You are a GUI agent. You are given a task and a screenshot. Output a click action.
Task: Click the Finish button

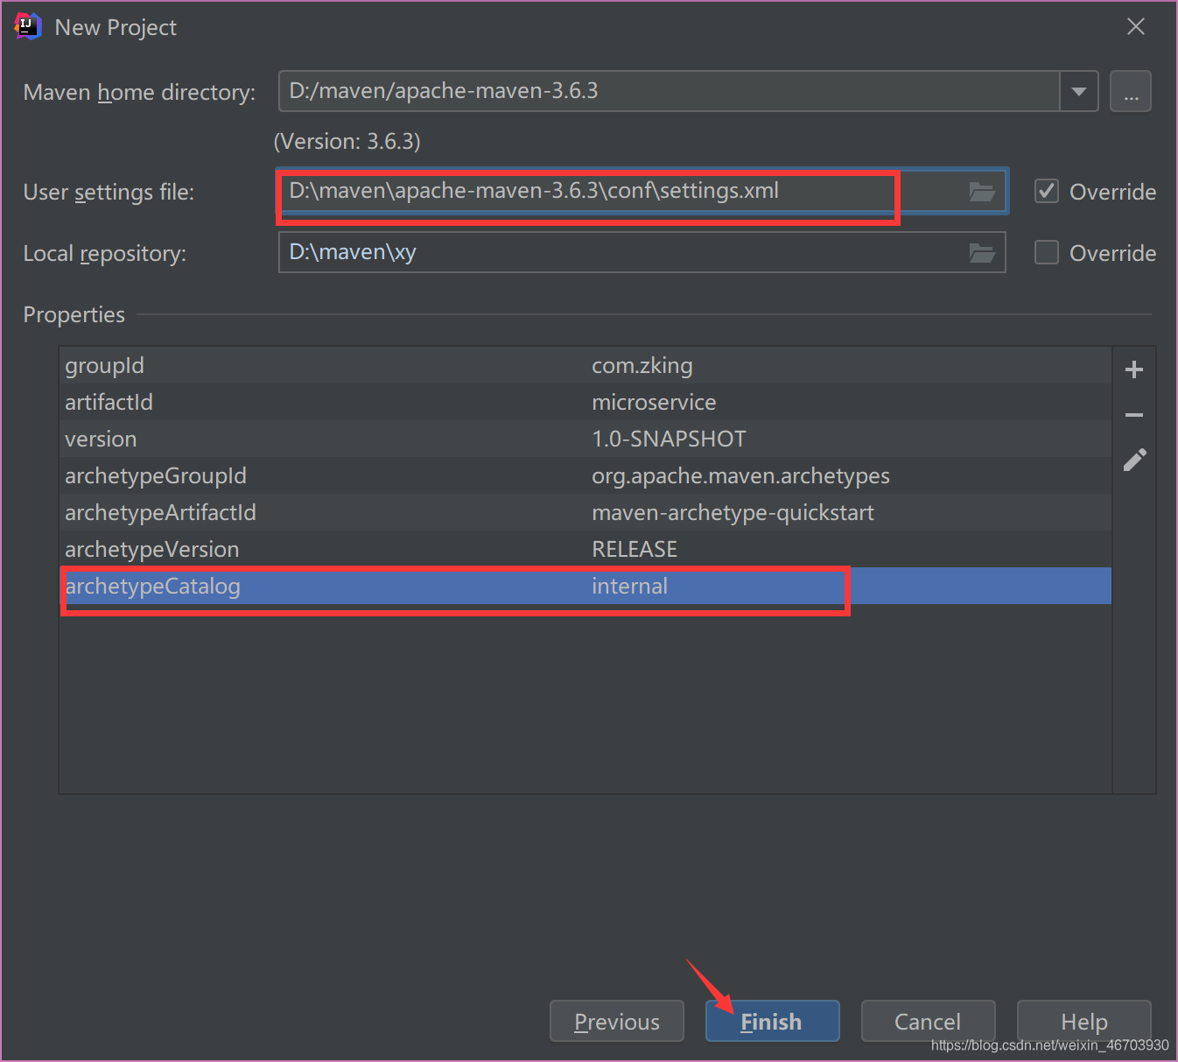[x=772, y=1021]
